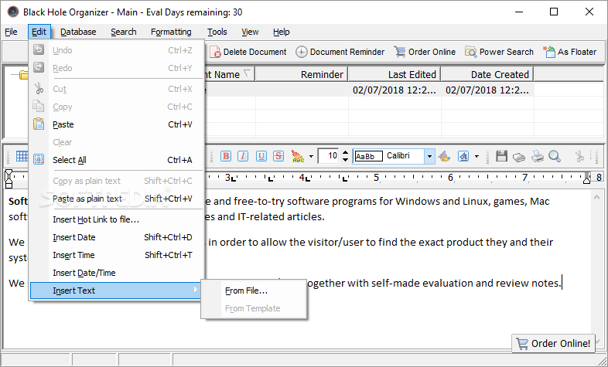This screenshot has height=367, width=608.
Task: Click the magnifier find icon
Action: tap(555, 156)
